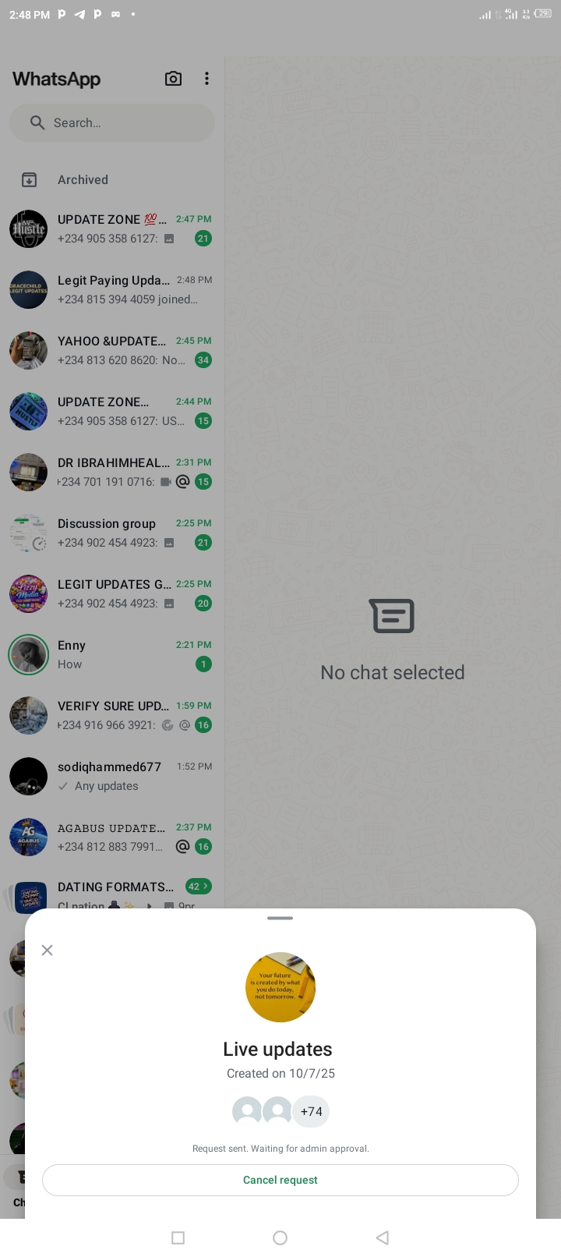The height and width of the screenshot is (1257, 561).
Task: Grab the bottom sheet drag handle
Action: point(280,919)
